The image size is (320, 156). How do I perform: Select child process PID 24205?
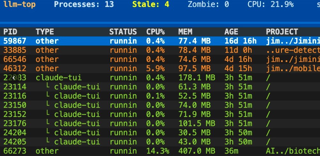coord(160,142)
